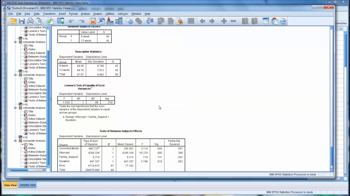This screenshot has width=350, height=196.
Task: Click the Tests of Between-Subjects Effects title
Action: click(x=121, y=131)
